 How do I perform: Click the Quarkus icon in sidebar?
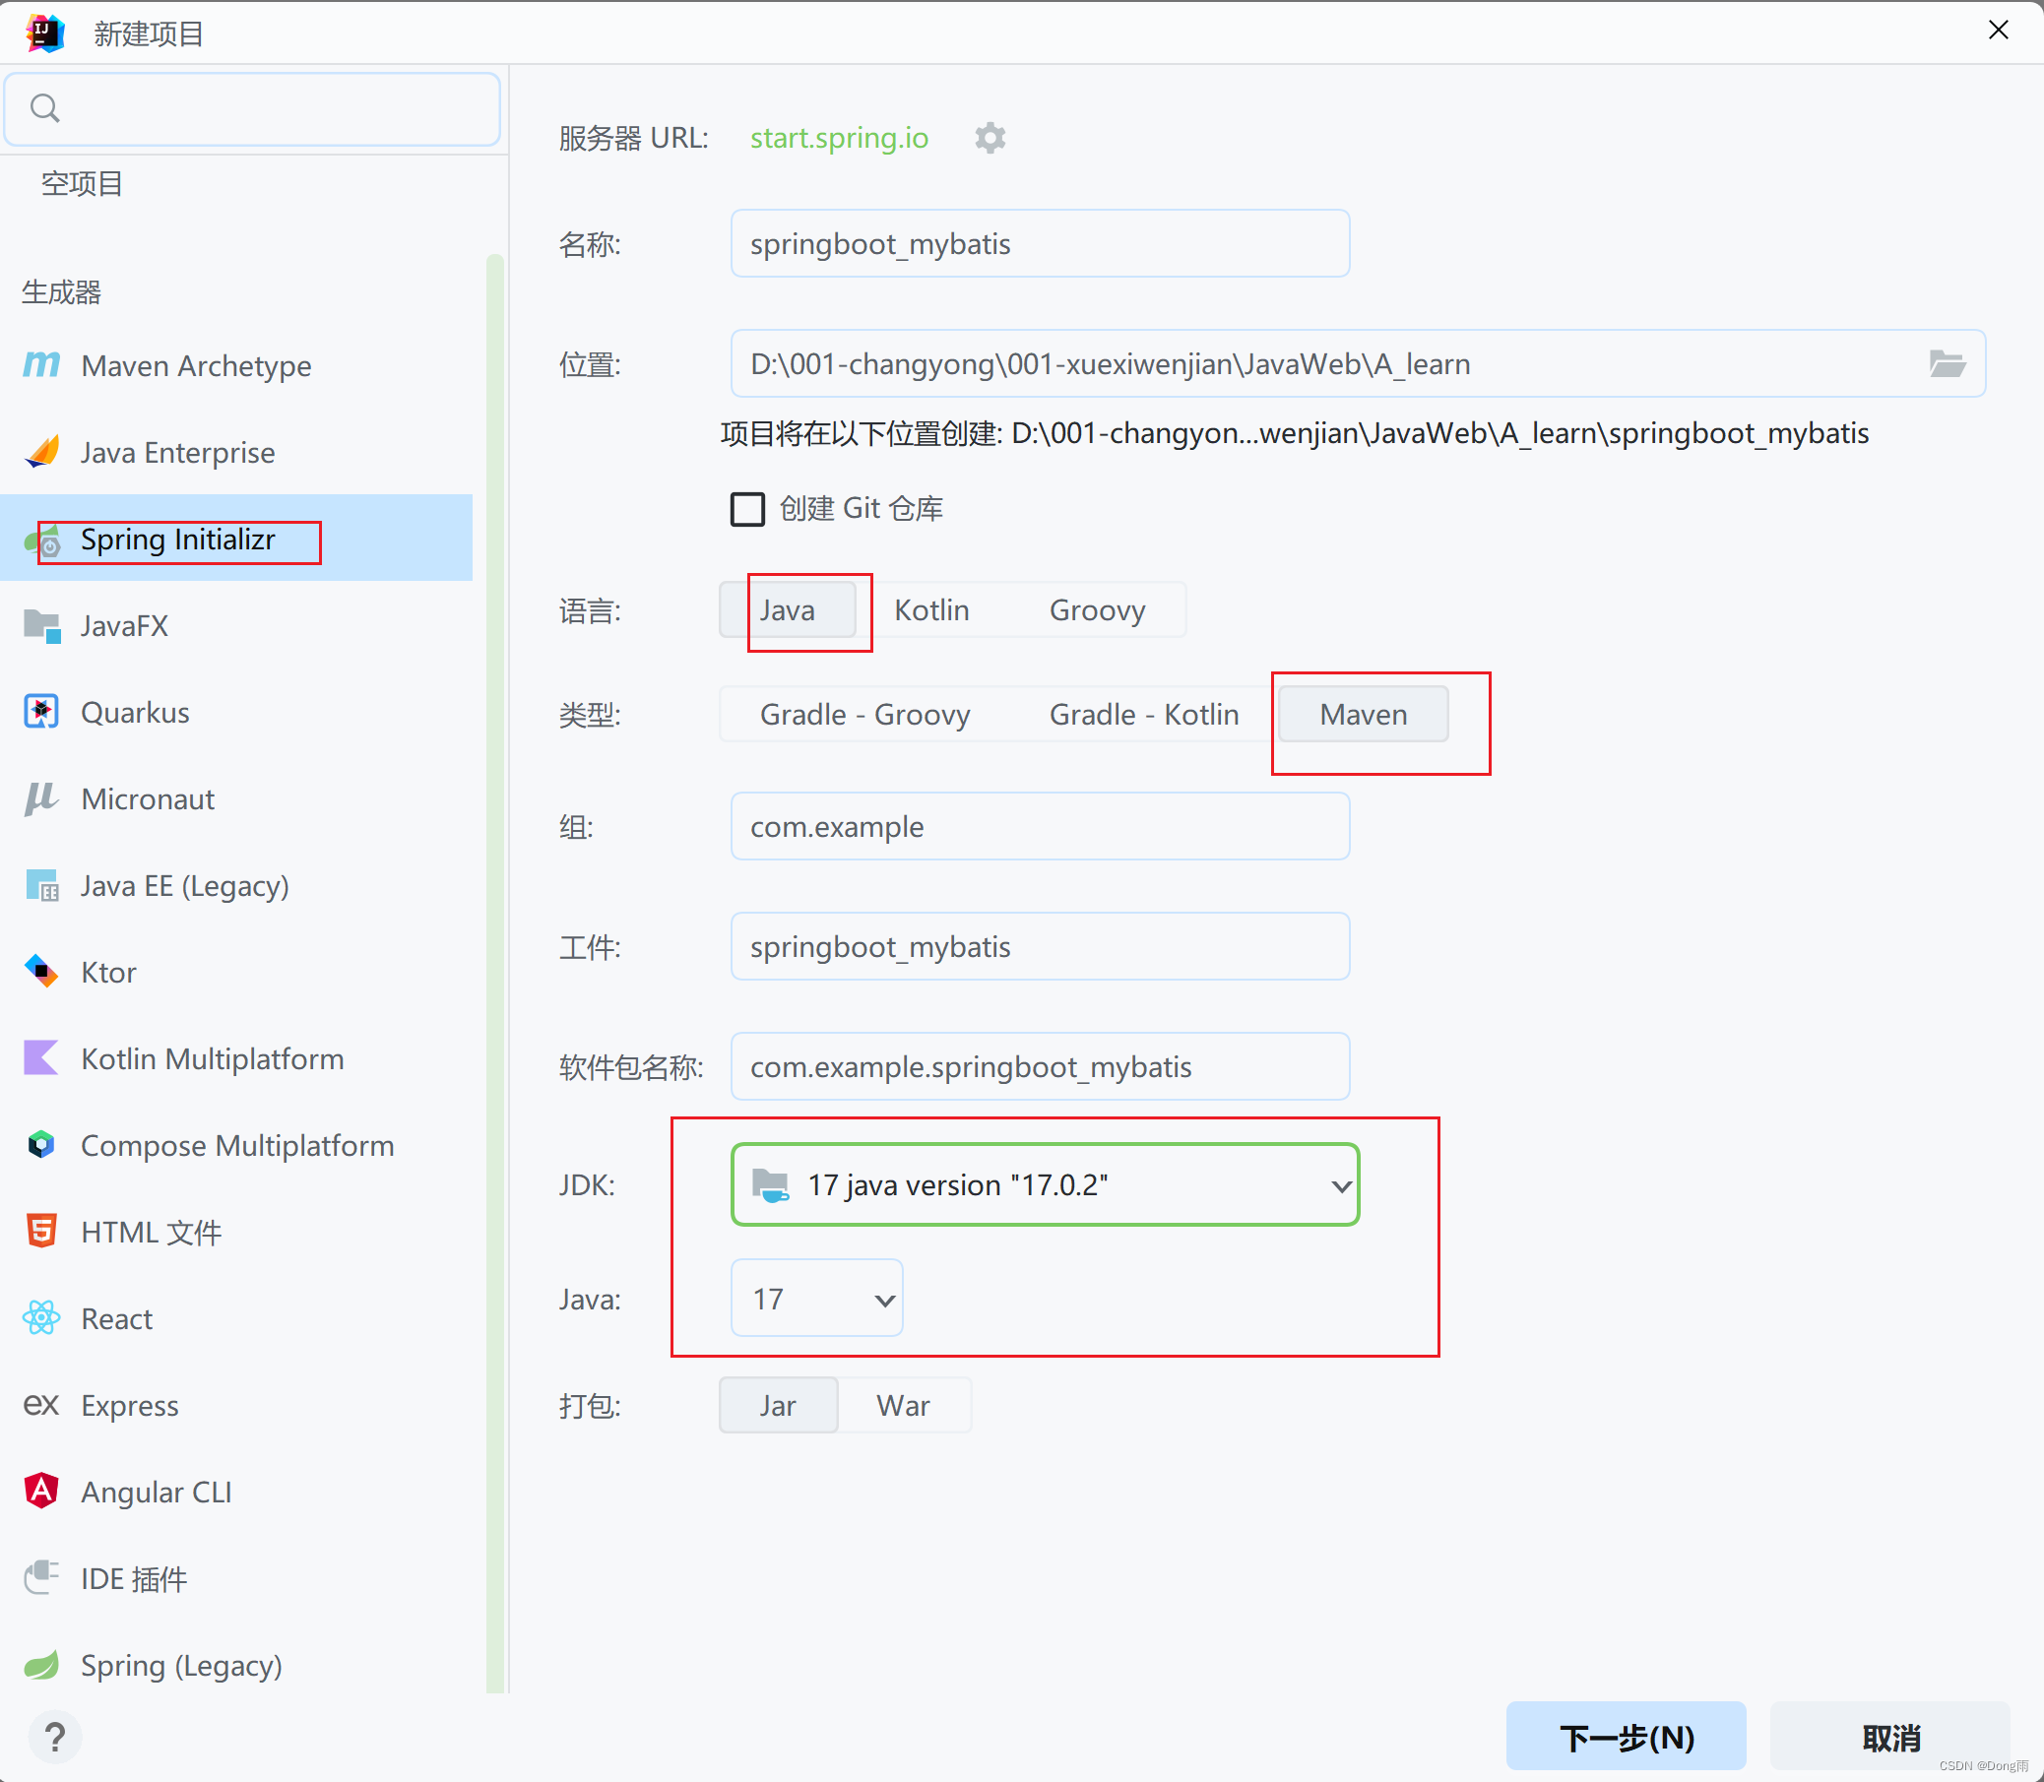pyautogui.click(x=41, y=713)
